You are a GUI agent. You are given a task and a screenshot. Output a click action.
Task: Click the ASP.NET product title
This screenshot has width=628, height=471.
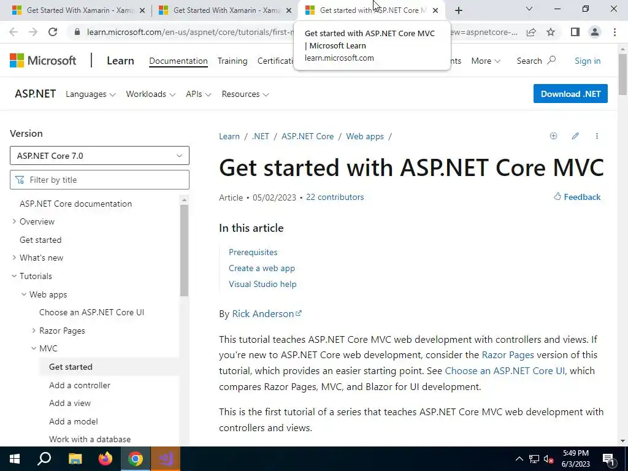(35, 94)
